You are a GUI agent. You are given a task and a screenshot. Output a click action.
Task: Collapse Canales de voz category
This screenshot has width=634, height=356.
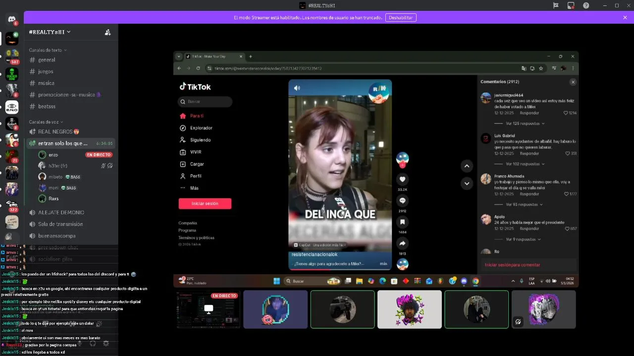tap(46, 122)
